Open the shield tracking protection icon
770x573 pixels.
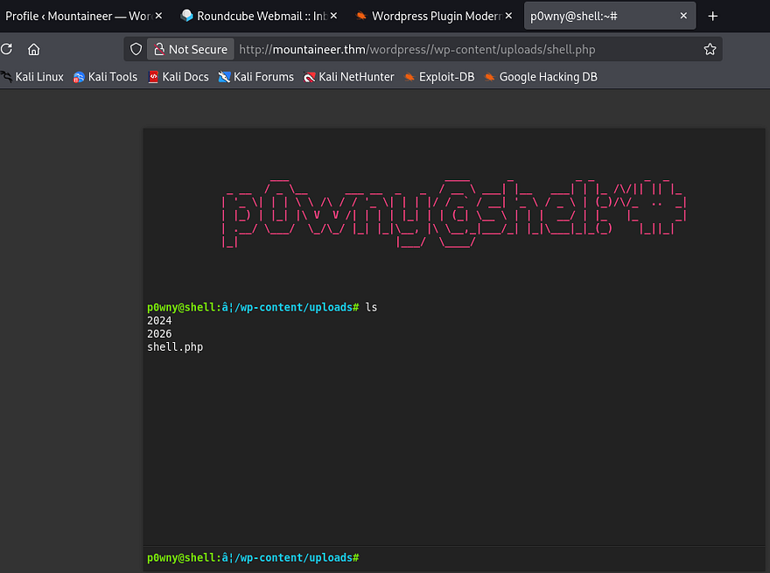click(x=136, y=50)
